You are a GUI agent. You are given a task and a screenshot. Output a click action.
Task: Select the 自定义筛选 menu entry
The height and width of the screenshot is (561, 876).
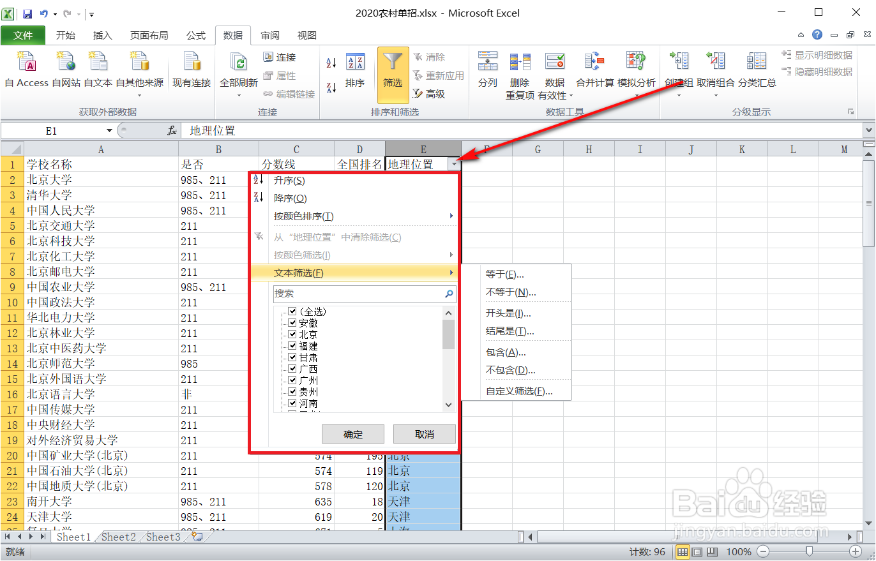coord(518,391)
